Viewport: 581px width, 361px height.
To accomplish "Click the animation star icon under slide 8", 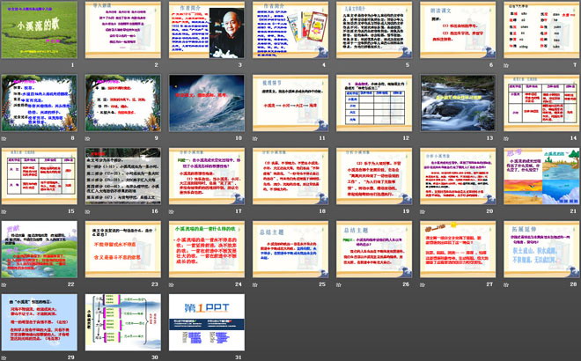I will (x=4, y=138).
